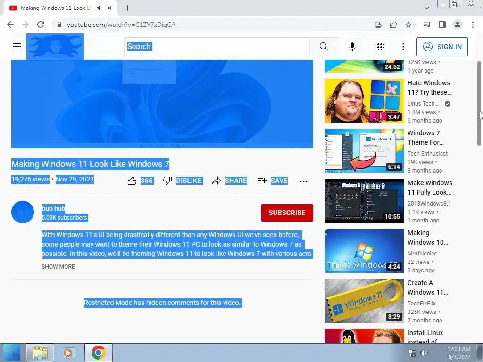Click TechFixFlix channel name
This screenshot has width=483, height=362.
pos(421,303)
